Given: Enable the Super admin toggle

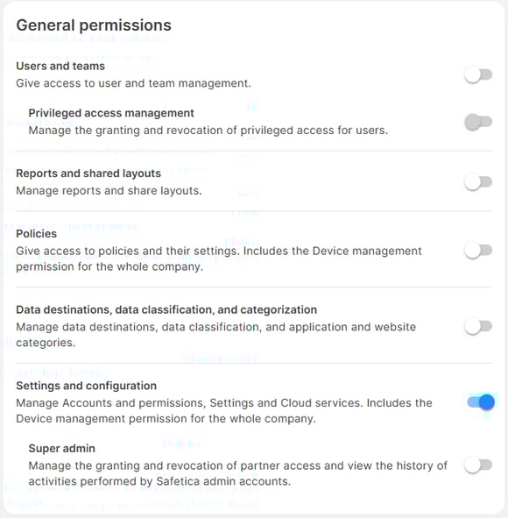Looking at the screenshot, I should pos(478,465).
